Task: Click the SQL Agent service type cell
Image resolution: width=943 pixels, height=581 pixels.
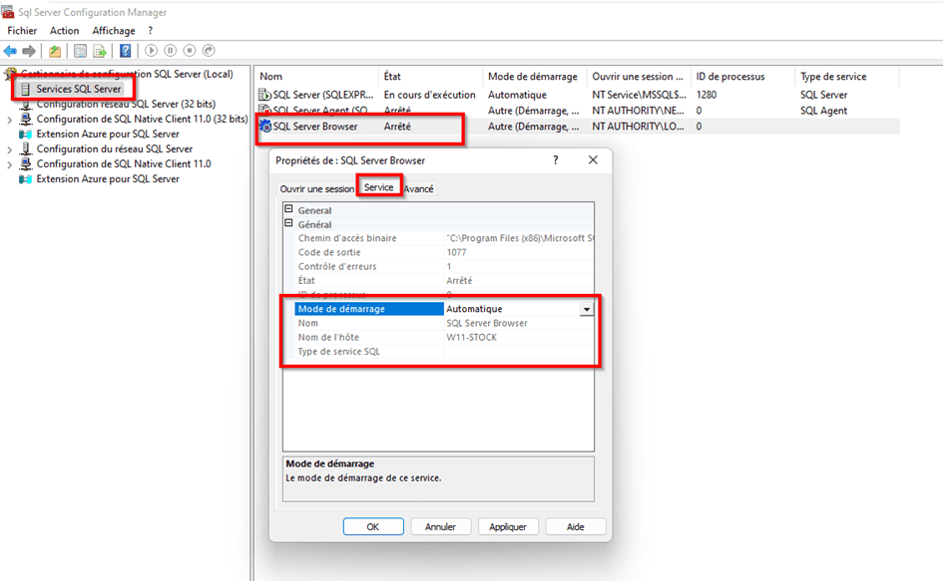Action: coord(823,111)
